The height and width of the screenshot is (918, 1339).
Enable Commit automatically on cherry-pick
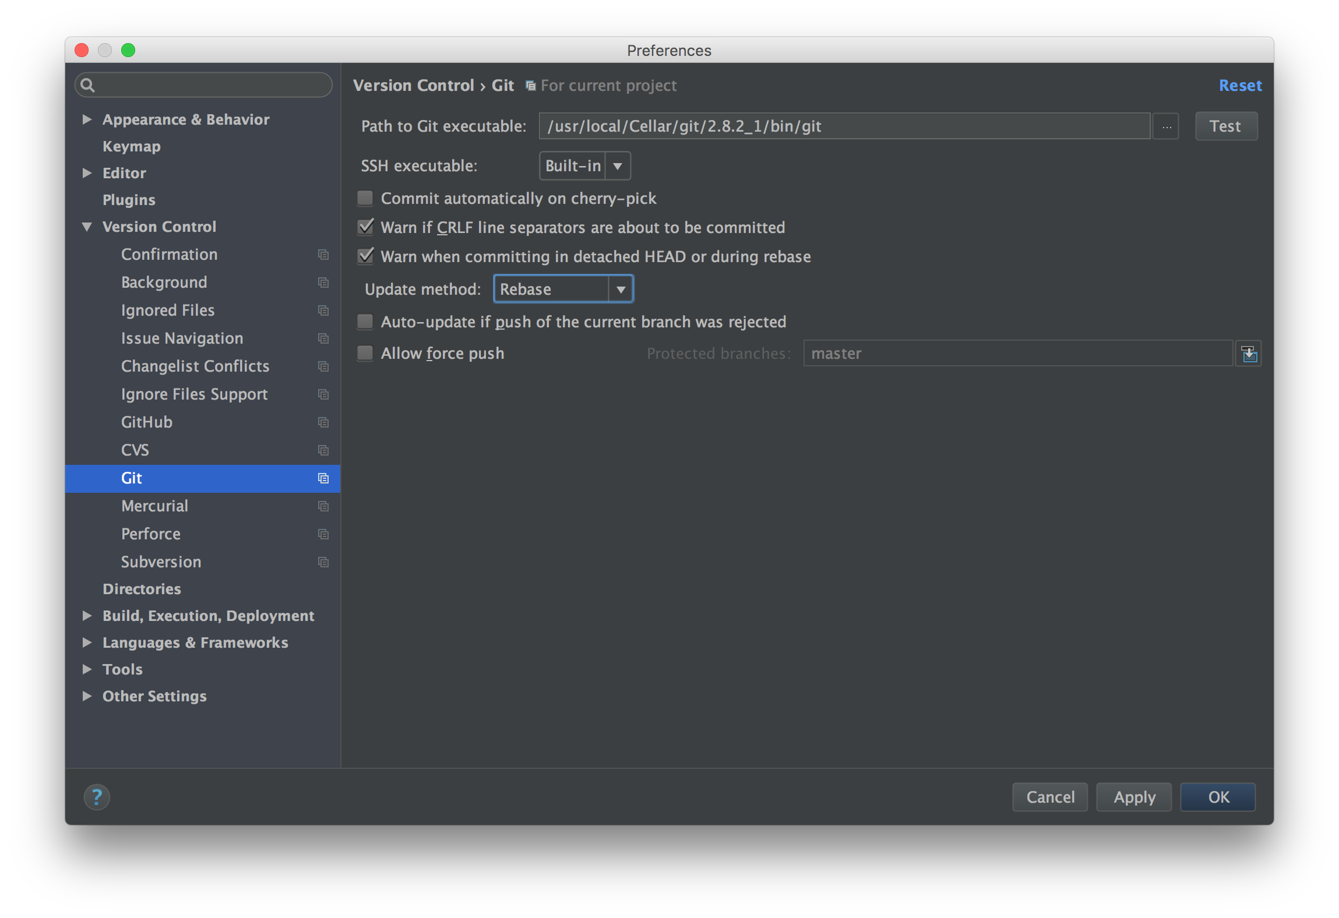tap(365, 199)
